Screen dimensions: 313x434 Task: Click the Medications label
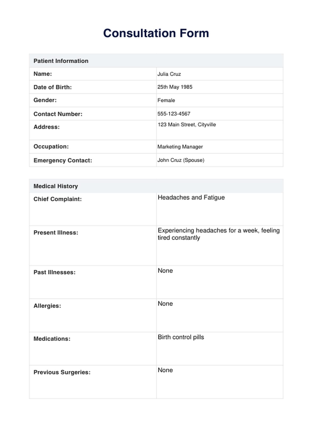[x=52, y=339]
